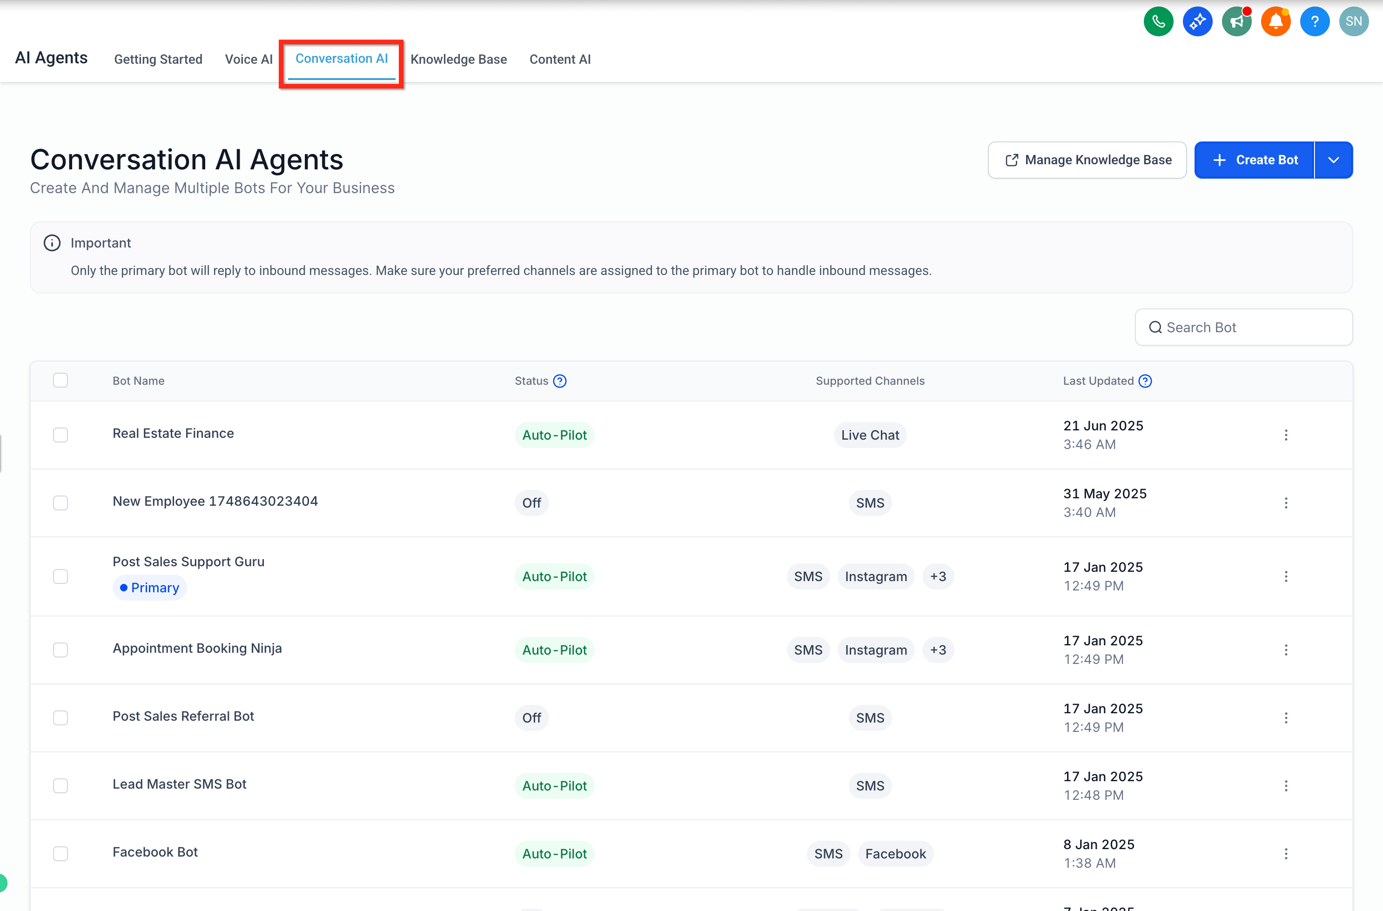Click the Off status of Post Sales Referral Bot
1383x911 pixels.
[x=531, y=718]
